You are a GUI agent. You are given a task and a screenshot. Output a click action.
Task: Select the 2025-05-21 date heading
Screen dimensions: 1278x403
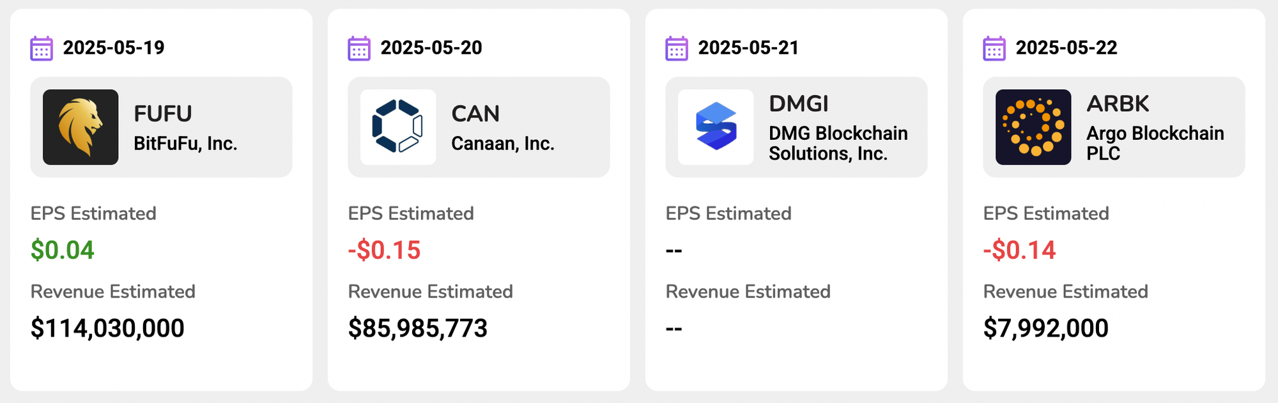pos(748,48)
